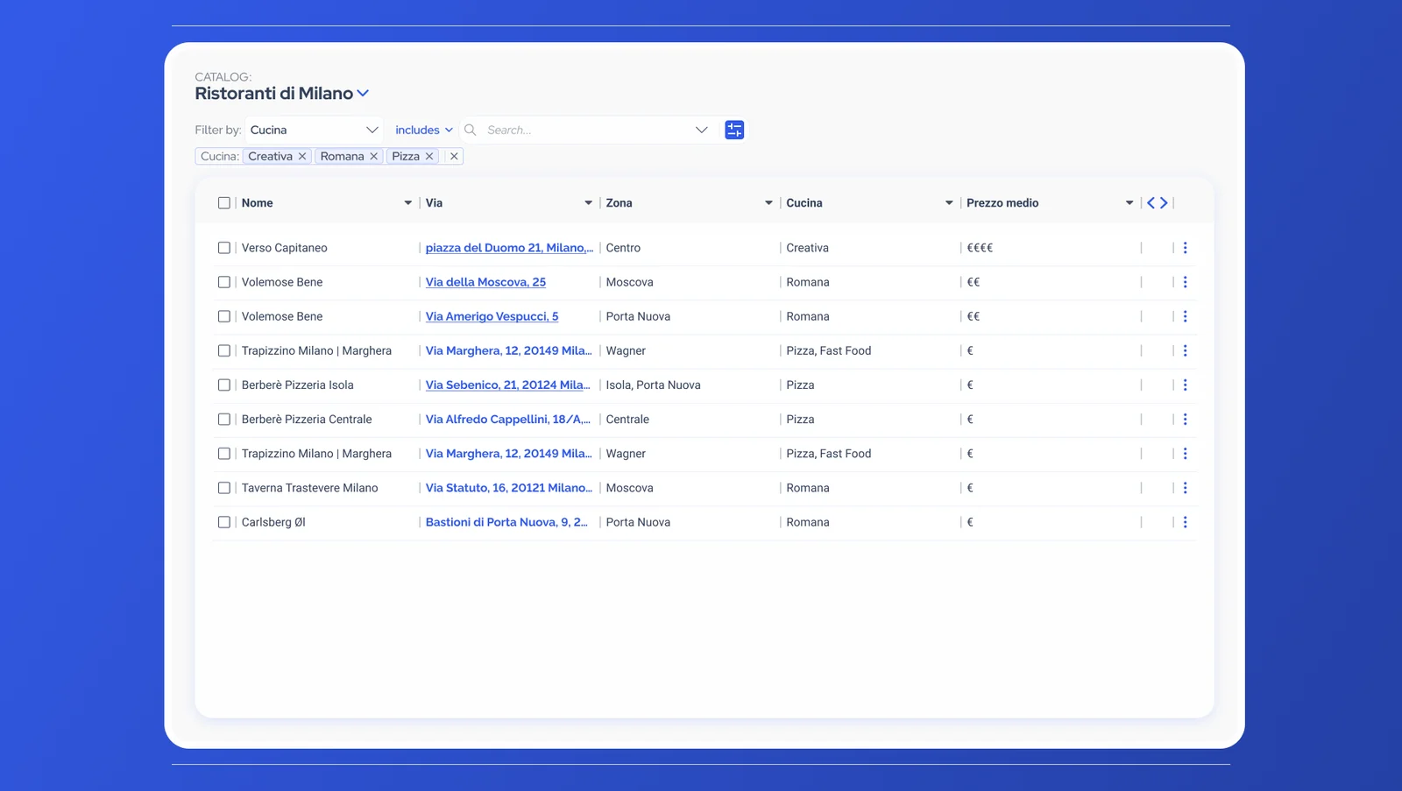Follow the Via Amerigo Vespucci, 5 link

[x=492, y=316]
